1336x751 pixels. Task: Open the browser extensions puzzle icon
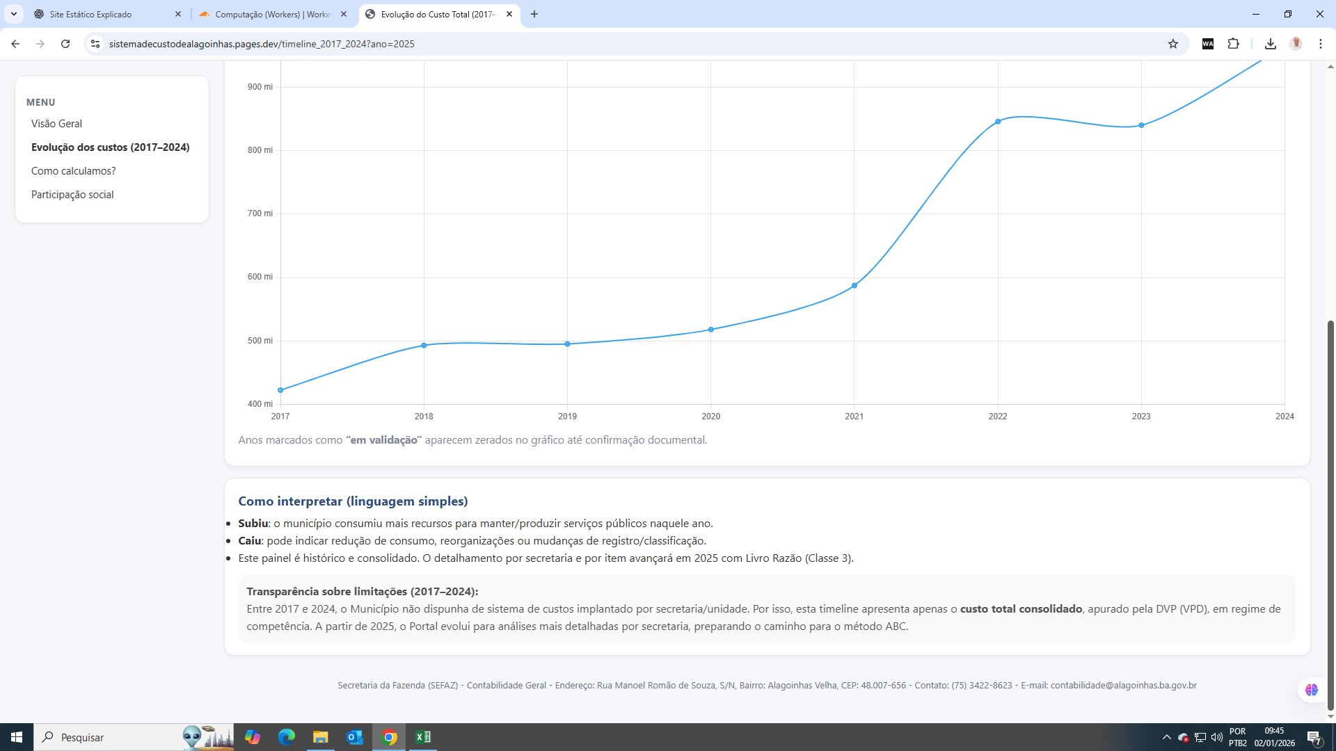tap(1233, 44)
